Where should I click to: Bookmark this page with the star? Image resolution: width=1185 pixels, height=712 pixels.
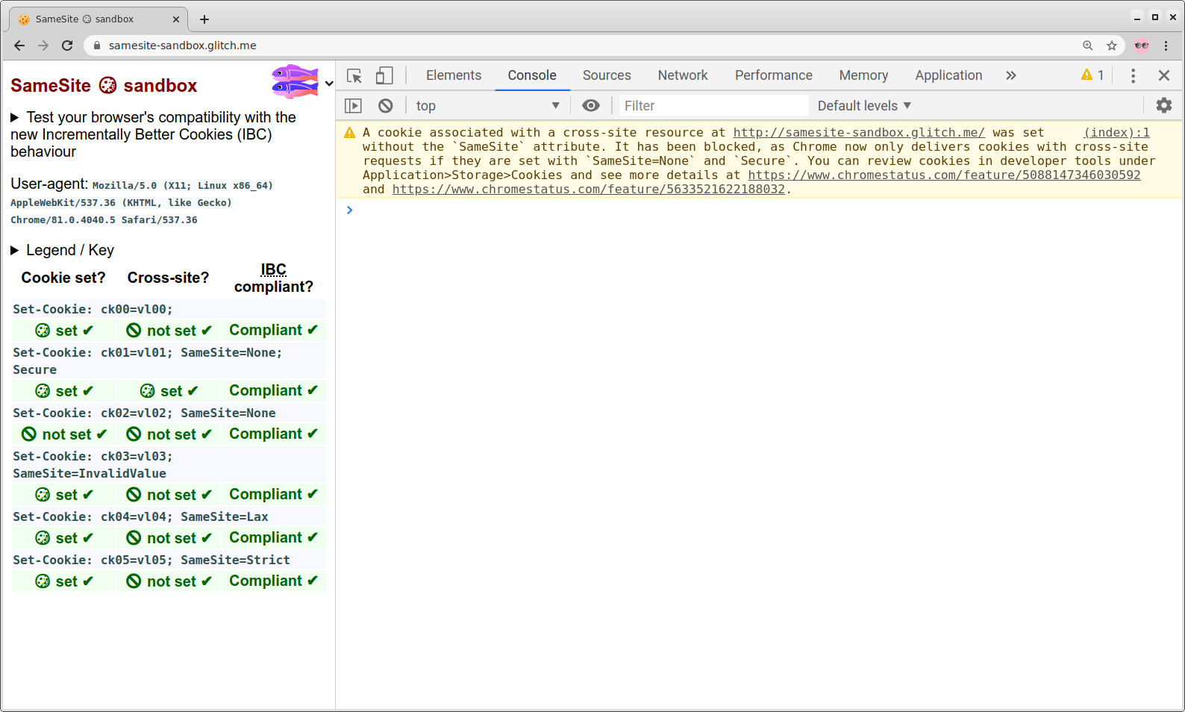pos(1112,46)
